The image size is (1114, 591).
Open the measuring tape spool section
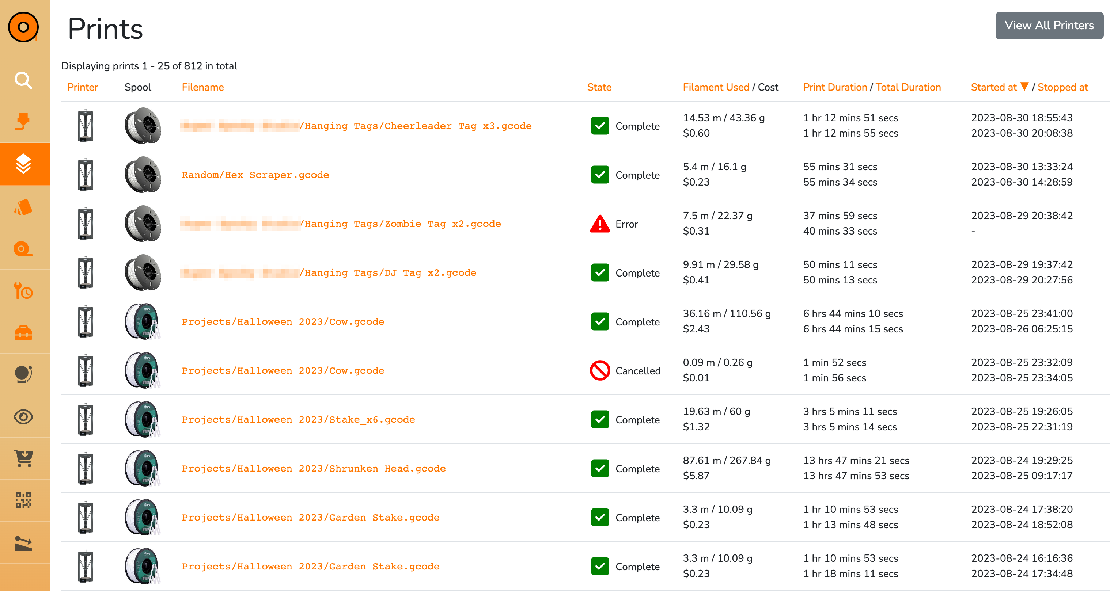(23, 249)
